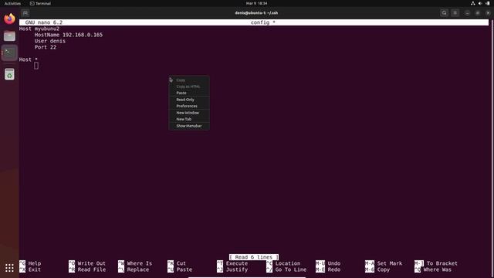Click the 'Read 6 lines' status message
Viewport: 494px width, 278px height.
[254, 257]
